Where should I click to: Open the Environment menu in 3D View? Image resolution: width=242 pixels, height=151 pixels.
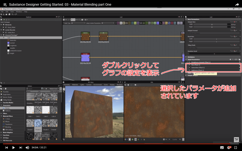(x=98, y=85)
